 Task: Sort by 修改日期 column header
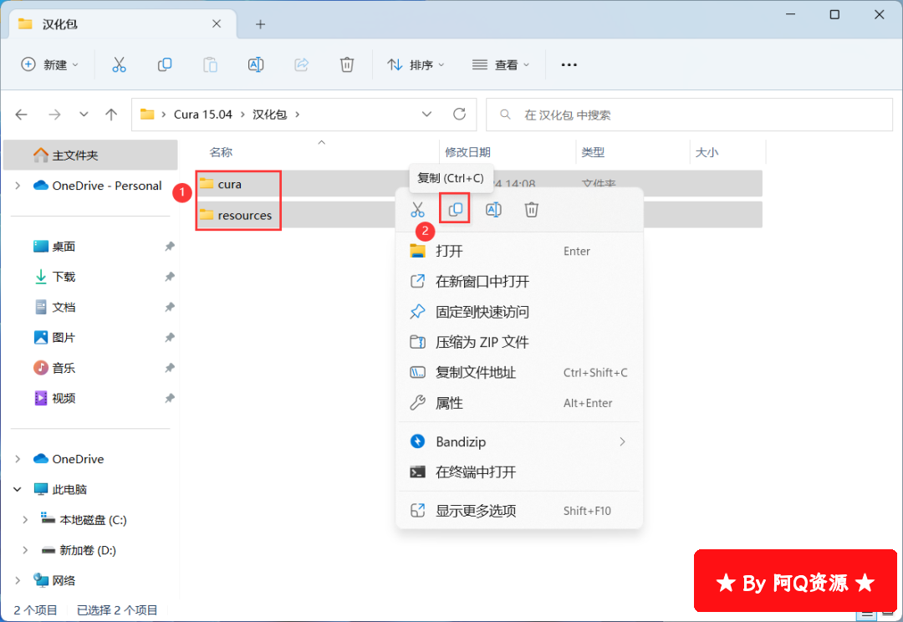(x=467, y=152)
